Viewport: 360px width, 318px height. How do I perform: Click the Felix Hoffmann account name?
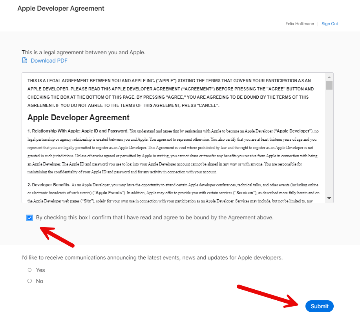coord(300,24)
